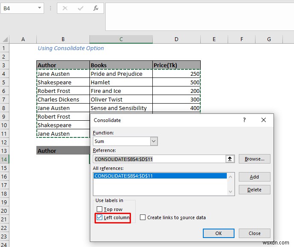
Task: Click the price cell containing 200
Action: pos(176,91)
